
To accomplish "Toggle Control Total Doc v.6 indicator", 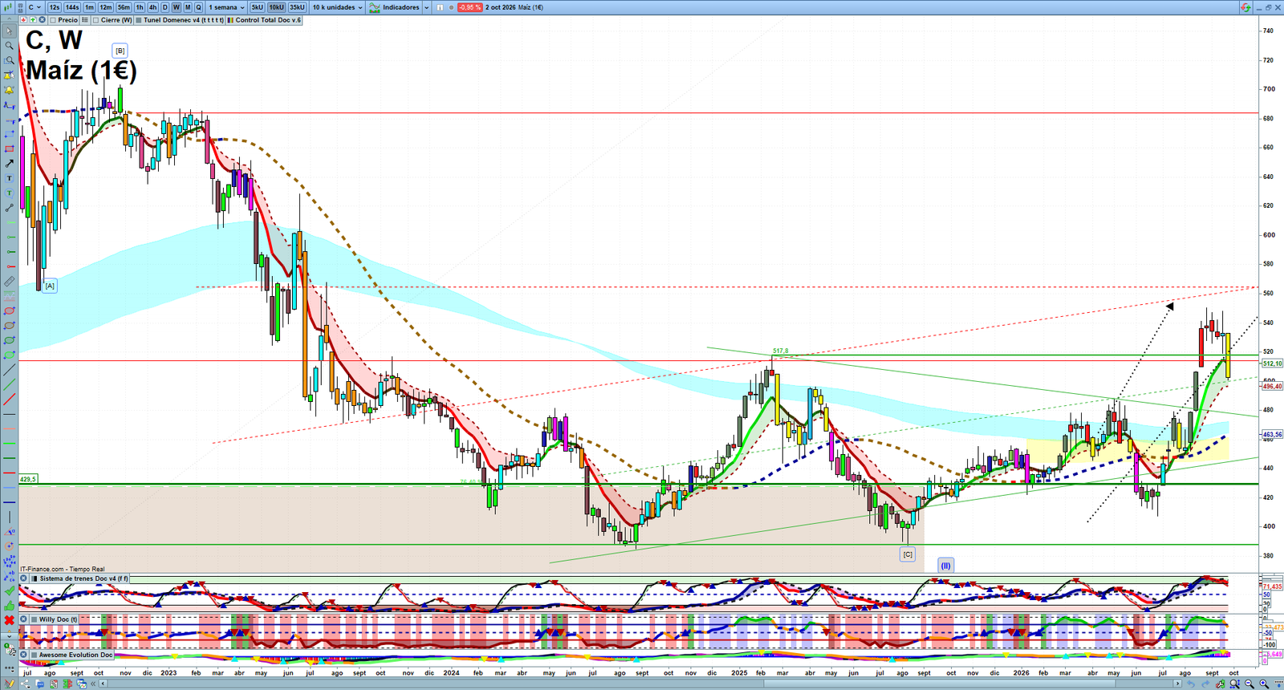I will coord(231,20).
